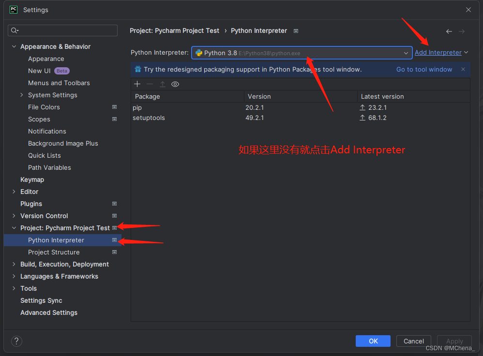The image size is (483, 356).
Task: Close the Settings dialog window
Action: (x=468, y=10)
